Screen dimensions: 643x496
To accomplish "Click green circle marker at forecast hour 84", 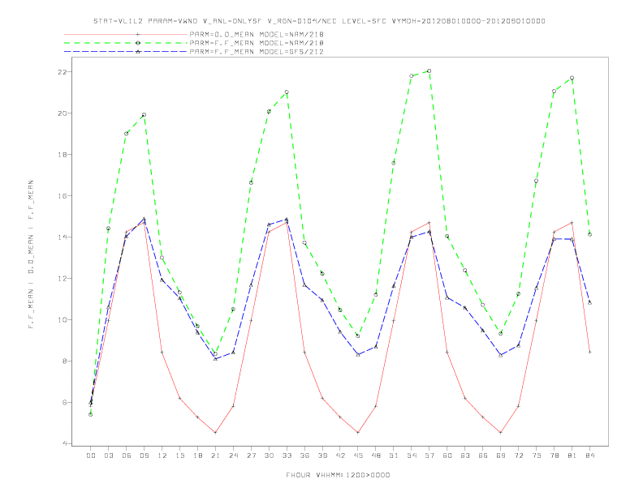I will pos(589,234).
